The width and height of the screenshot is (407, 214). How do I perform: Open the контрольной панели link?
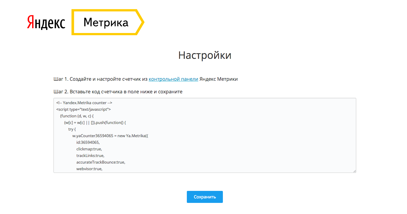click(x=173, y=79)
